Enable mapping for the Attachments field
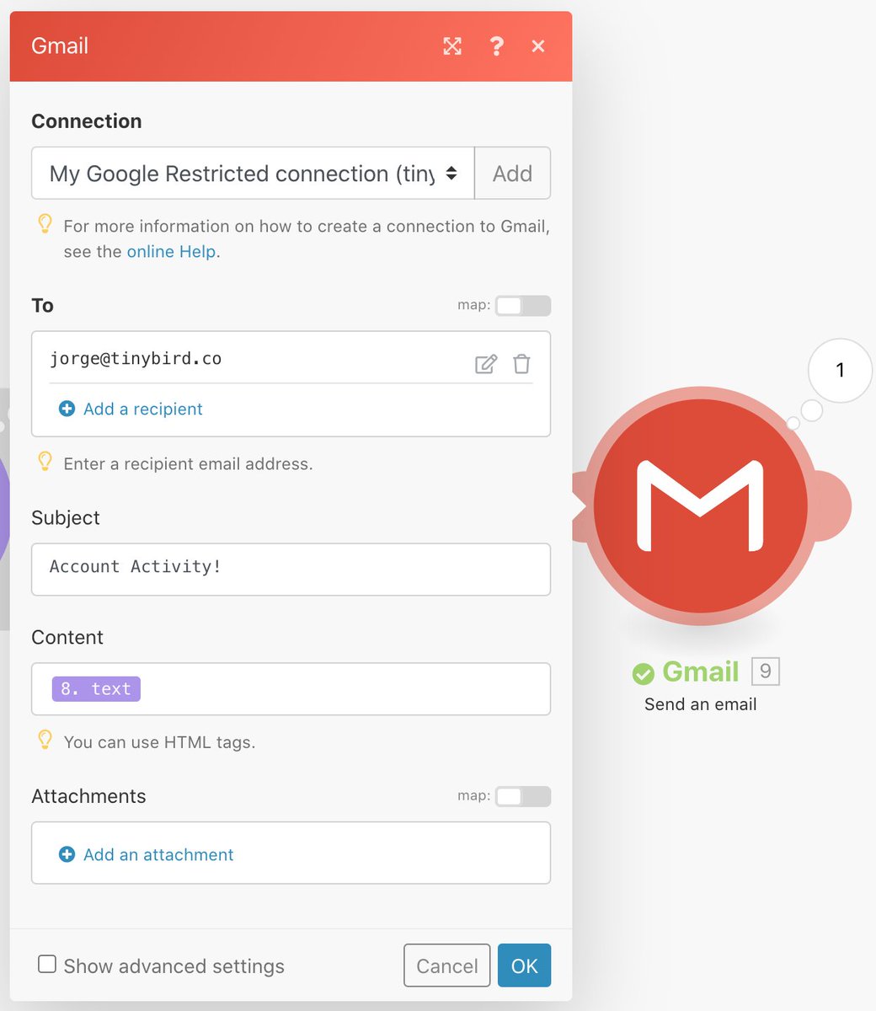The height and width of the screenshot is (1011, 876). [x=522, y=796]
